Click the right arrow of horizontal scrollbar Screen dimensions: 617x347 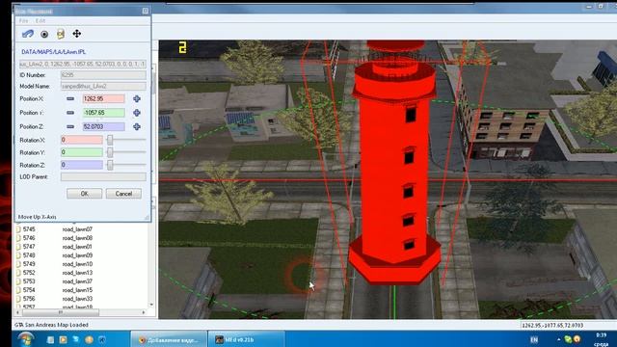click(x=144, y=312)
